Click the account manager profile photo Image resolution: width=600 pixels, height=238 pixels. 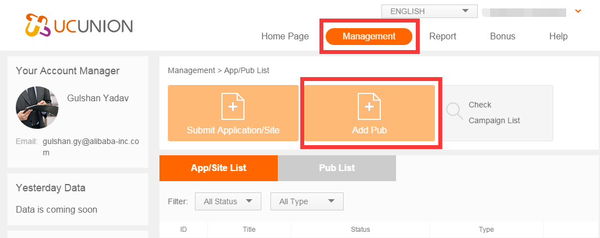coord(37,107)
